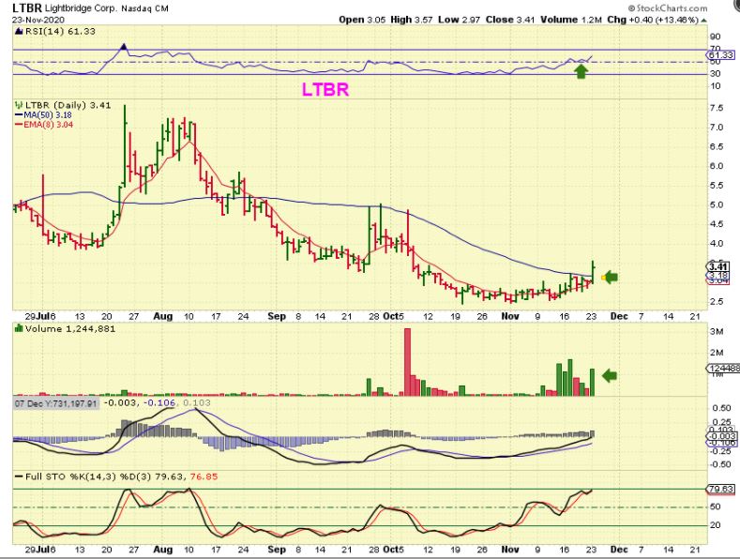Click the Oct5 label under the stochastic panel
The height and width of the screenshot is (559, 740).
click(x=394, y=549)
